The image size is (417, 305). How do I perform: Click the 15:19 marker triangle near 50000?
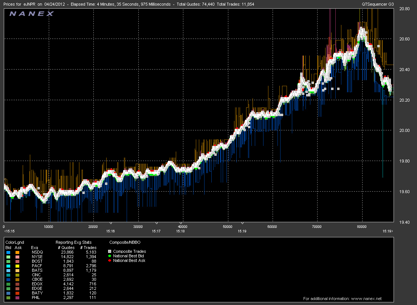[x=242, y=223]
